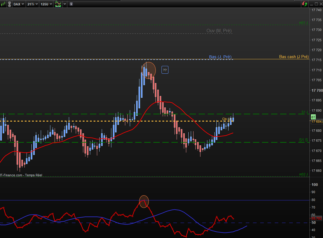The width and height of the screenshot is (323, 238).
Task: Select the 'Ouv (M, Pré)' level label
Action: pyautogui.click(x=219, y=31)
